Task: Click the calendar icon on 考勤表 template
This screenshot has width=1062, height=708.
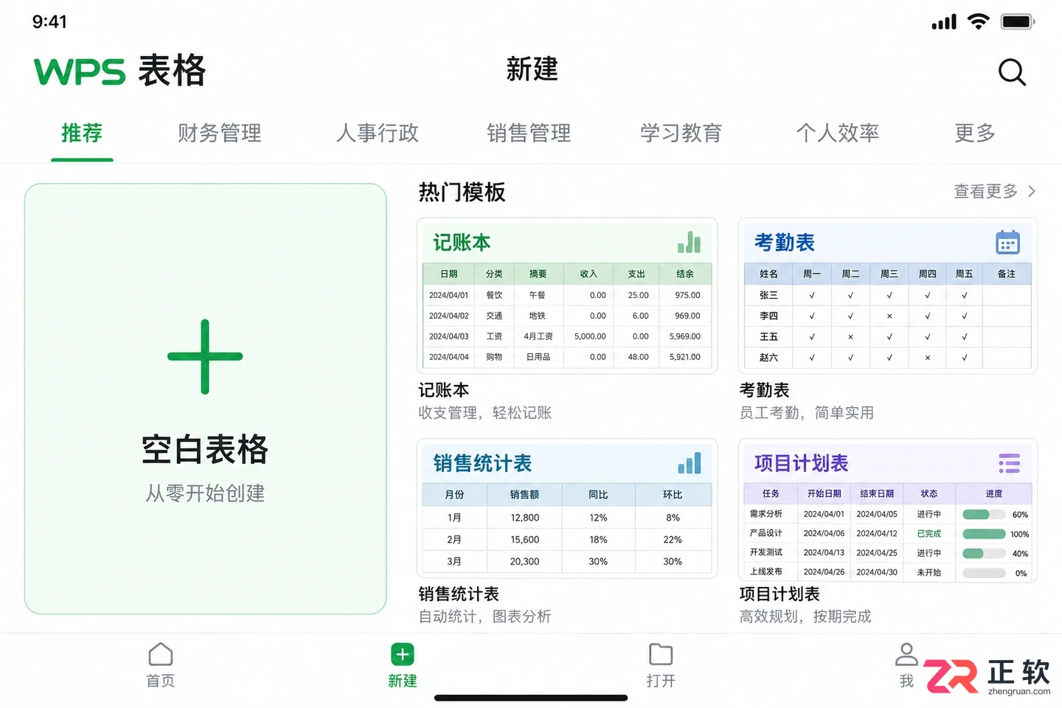Action: [x=1007, y=242]
